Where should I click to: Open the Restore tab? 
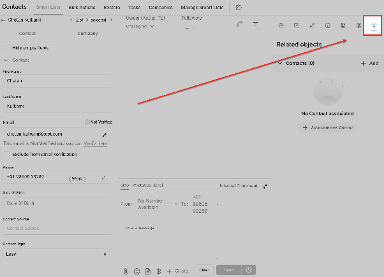(112, 8)
